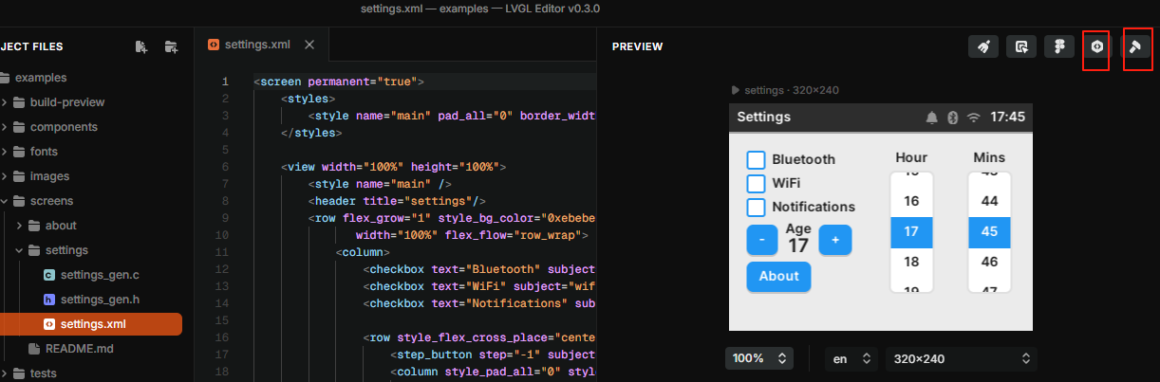Click the About button in preview
1160x382 pixels.
tap(778, 276)
